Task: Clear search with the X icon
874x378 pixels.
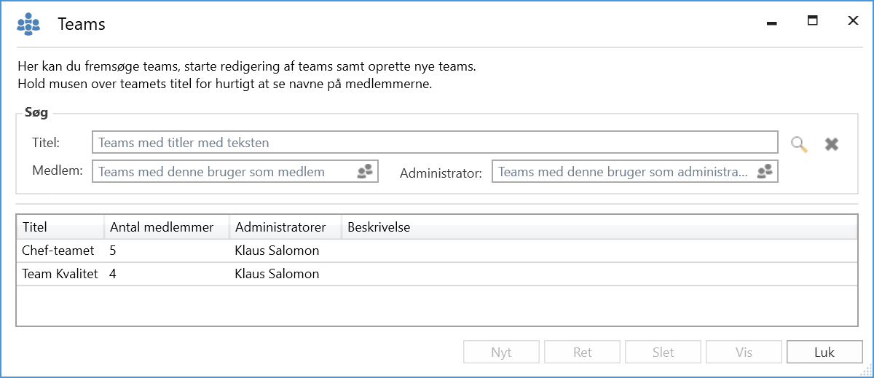Action: [x=831, y=144]
